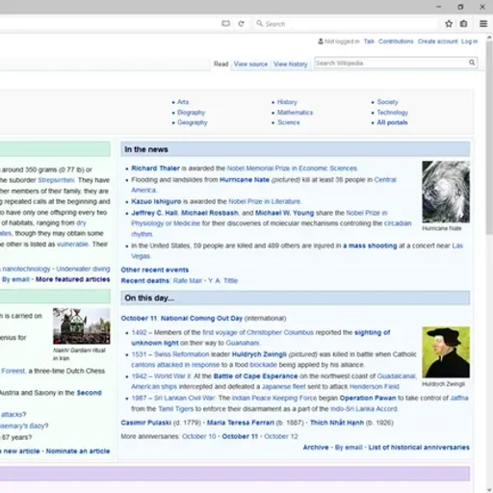Open the Maria Teresa Ferrari link
This screenshot has height=493, width=493.
click(241, 423)
